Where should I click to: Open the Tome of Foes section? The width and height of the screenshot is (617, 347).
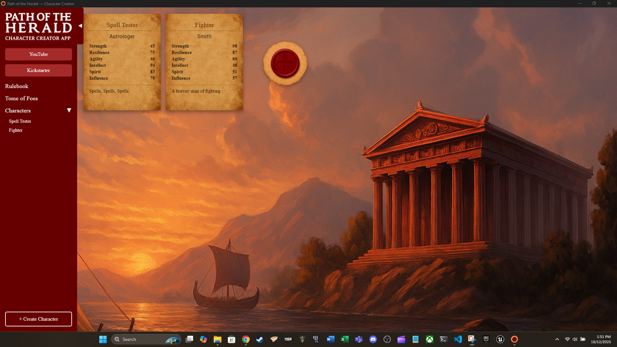pos(21,98)
